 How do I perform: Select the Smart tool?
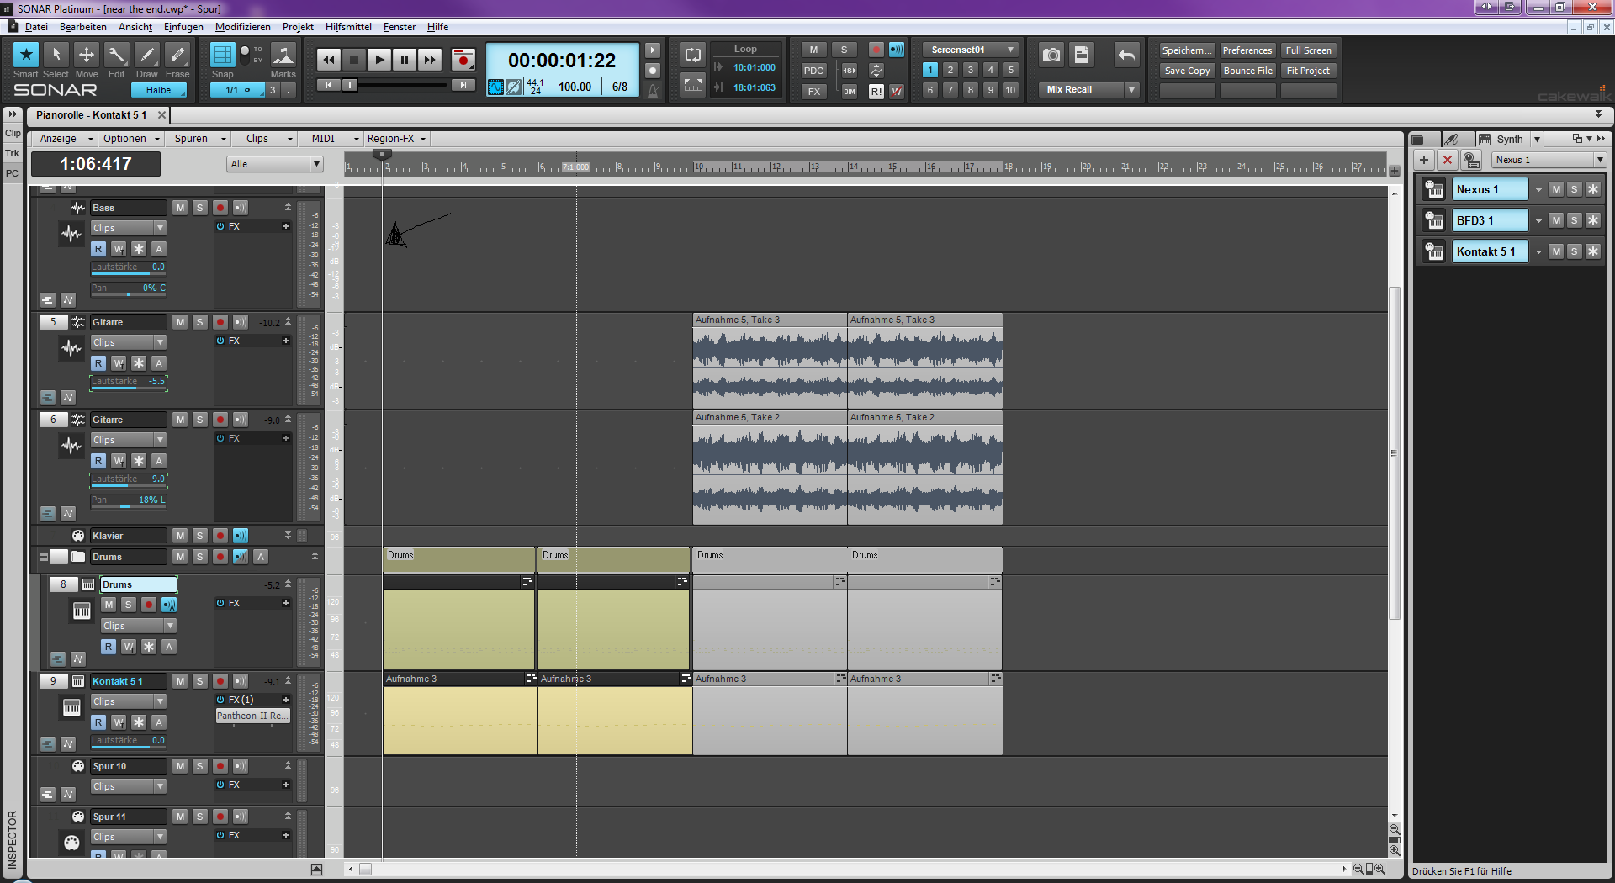tap(26, 56)
